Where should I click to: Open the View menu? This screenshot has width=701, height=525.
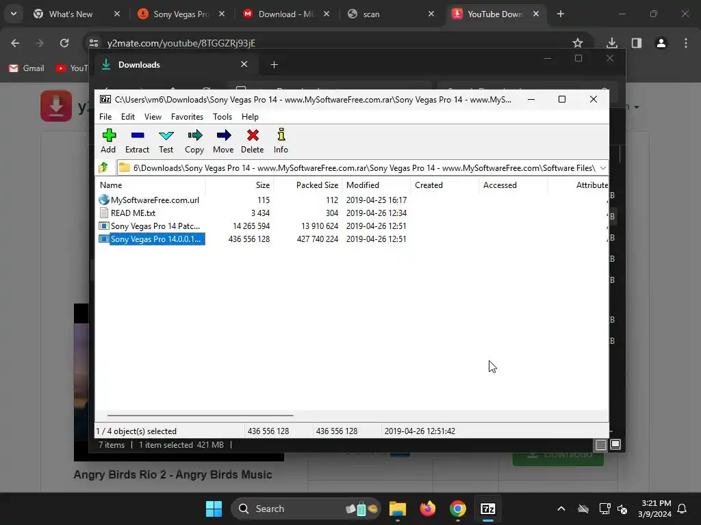pos(153,116)
